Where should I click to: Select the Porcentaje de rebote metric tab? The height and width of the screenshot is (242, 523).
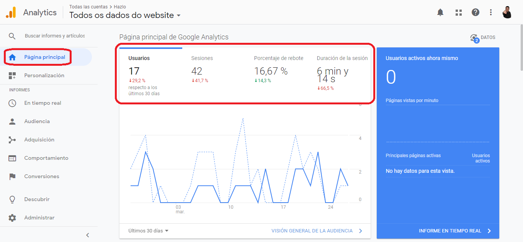click(276, 75)
